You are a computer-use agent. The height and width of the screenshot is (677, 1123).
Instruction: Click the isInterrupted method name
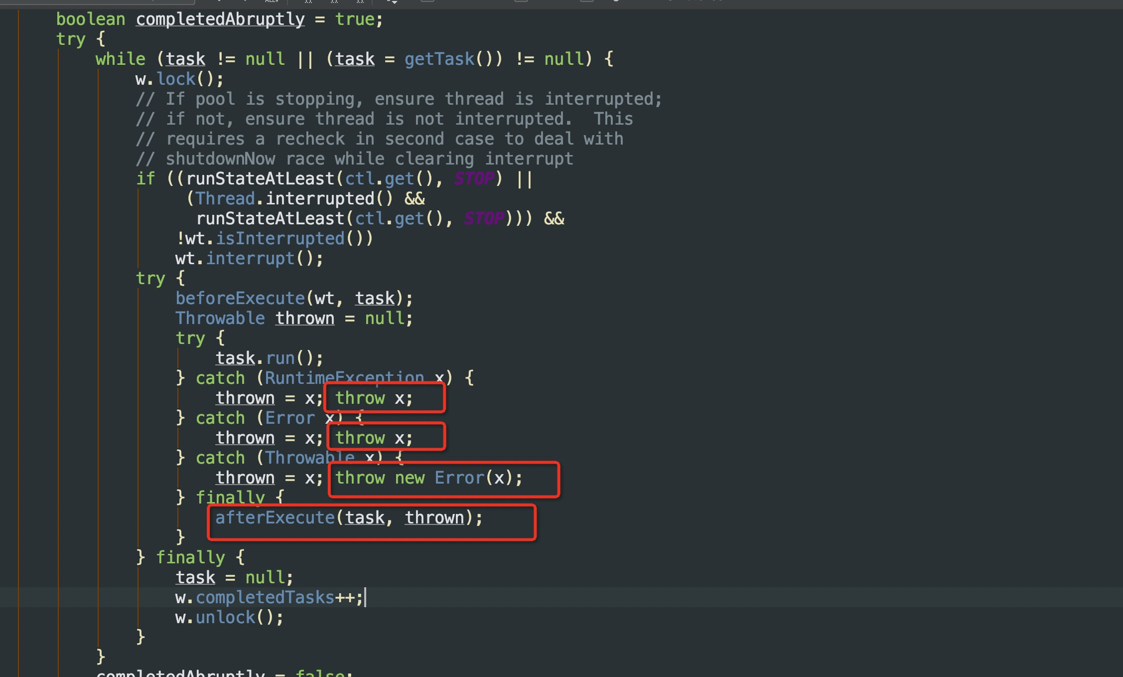coord(280,239)
